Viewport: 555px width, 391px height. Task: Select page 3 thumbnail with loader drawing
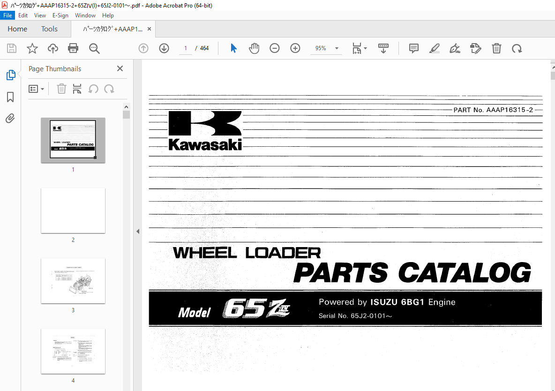point(73,281)
